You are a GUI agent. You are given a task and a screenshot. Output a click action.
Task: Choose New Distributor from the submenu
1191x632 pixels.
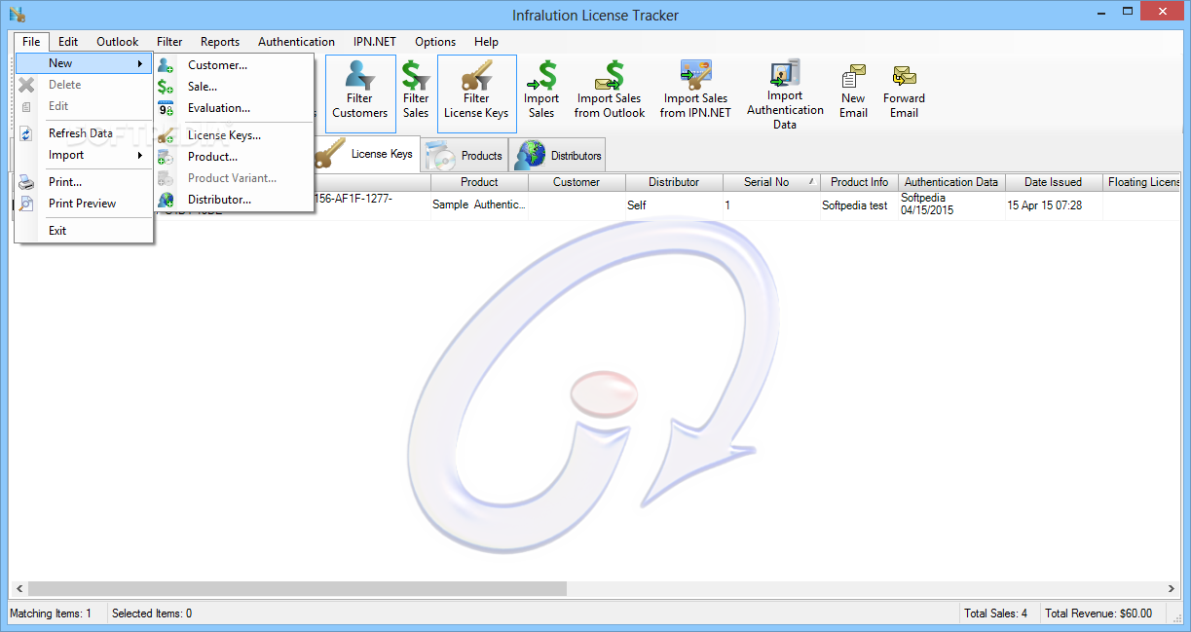point(234,200)
